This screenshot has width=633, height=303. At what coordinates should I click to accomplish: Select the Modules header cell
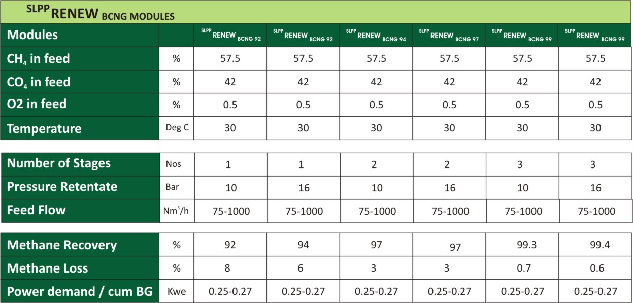(x=32, y=35)
